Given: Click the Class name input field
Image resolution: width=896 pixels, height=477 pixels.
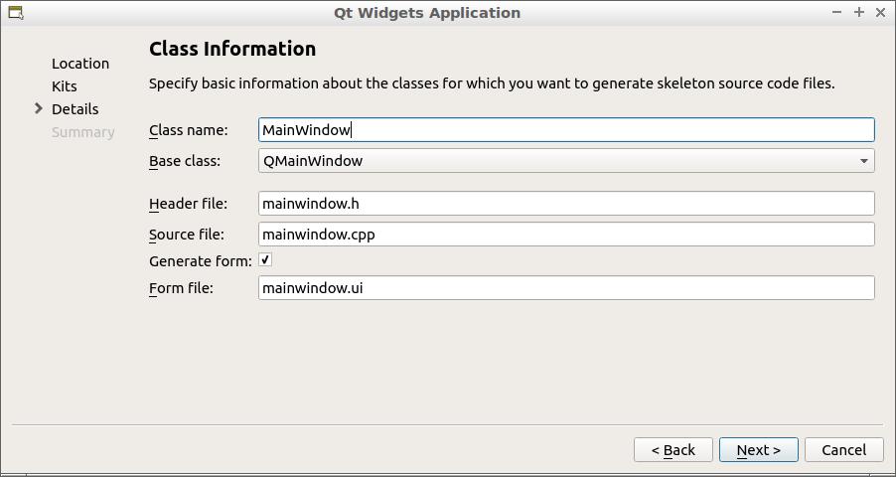Looking at the screenshot, I should tap(566, 130).
